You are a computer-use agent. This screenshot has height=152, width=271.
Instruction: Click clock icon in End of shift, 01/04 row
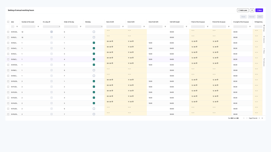pos(133,47)
